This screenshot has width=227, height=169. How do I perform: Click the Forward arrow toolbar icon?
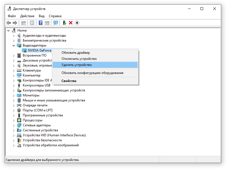[15, 23]
